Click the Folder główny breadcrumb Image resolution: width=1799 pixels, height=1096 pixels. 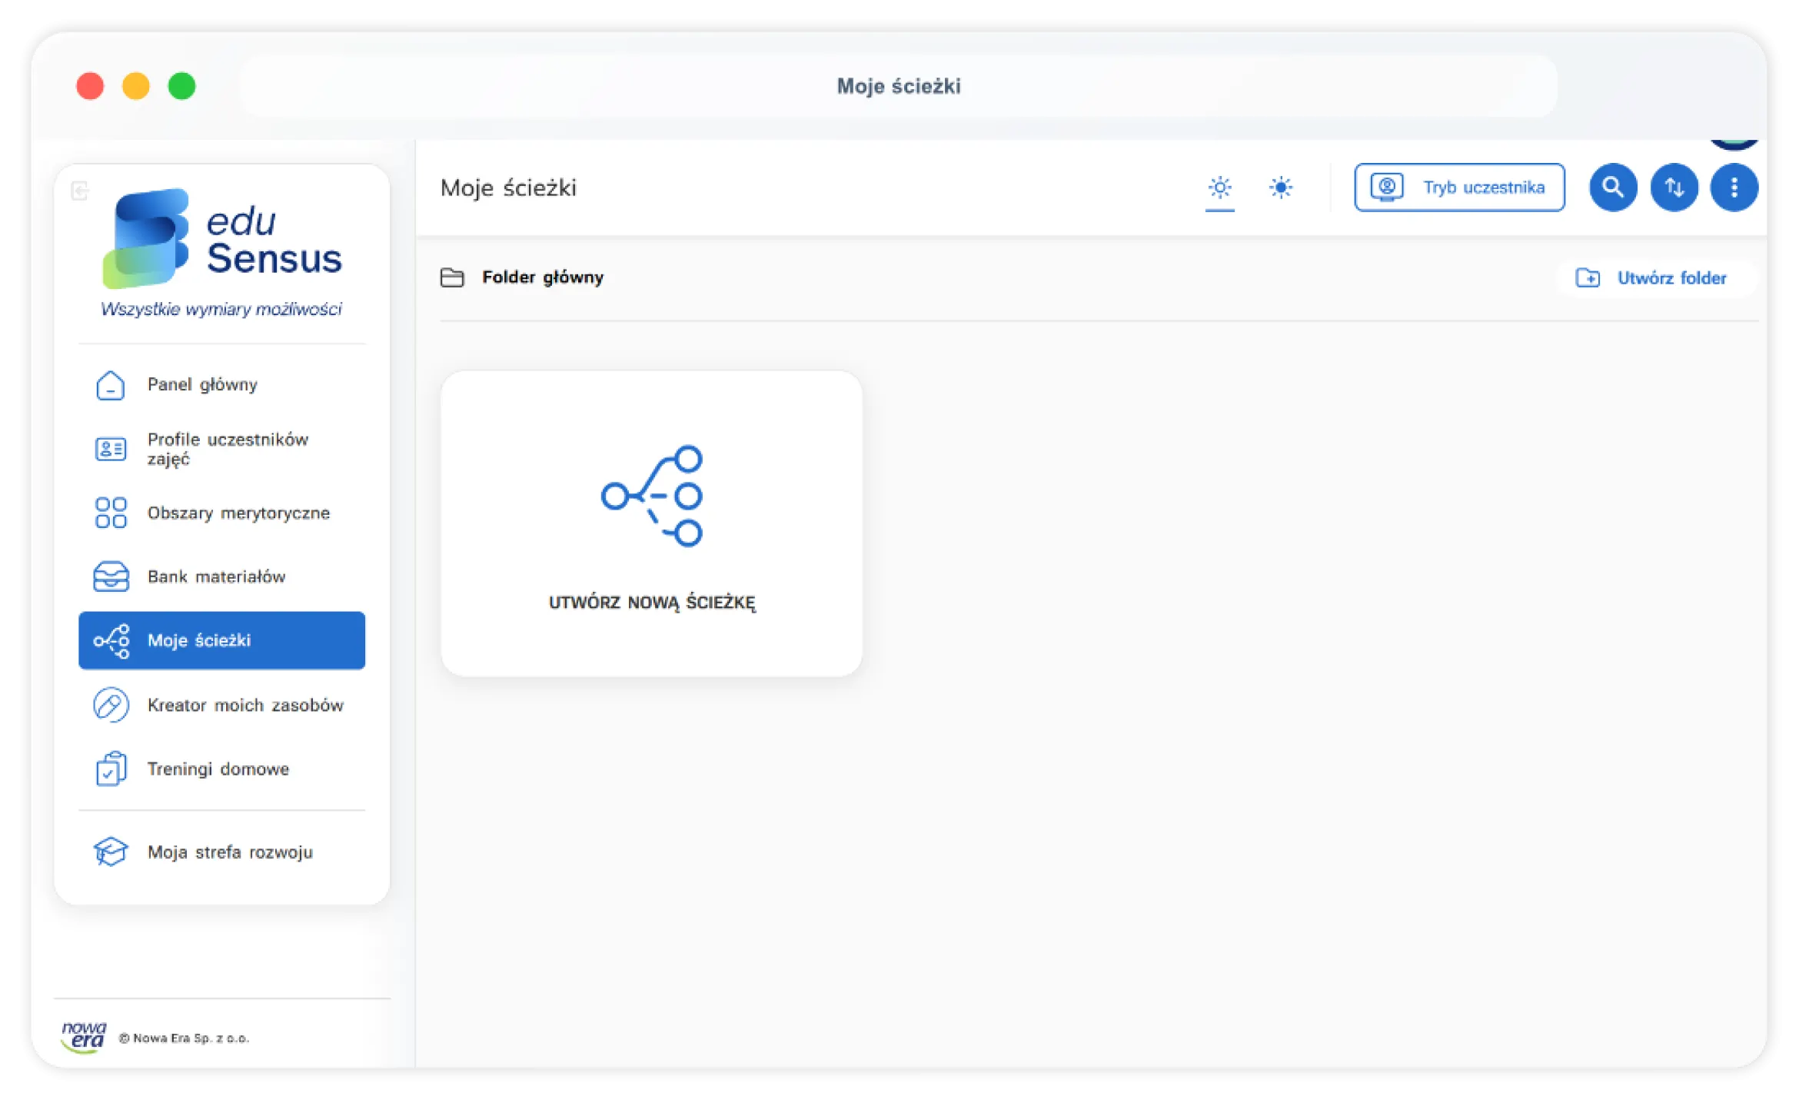(x=522, y=277)
